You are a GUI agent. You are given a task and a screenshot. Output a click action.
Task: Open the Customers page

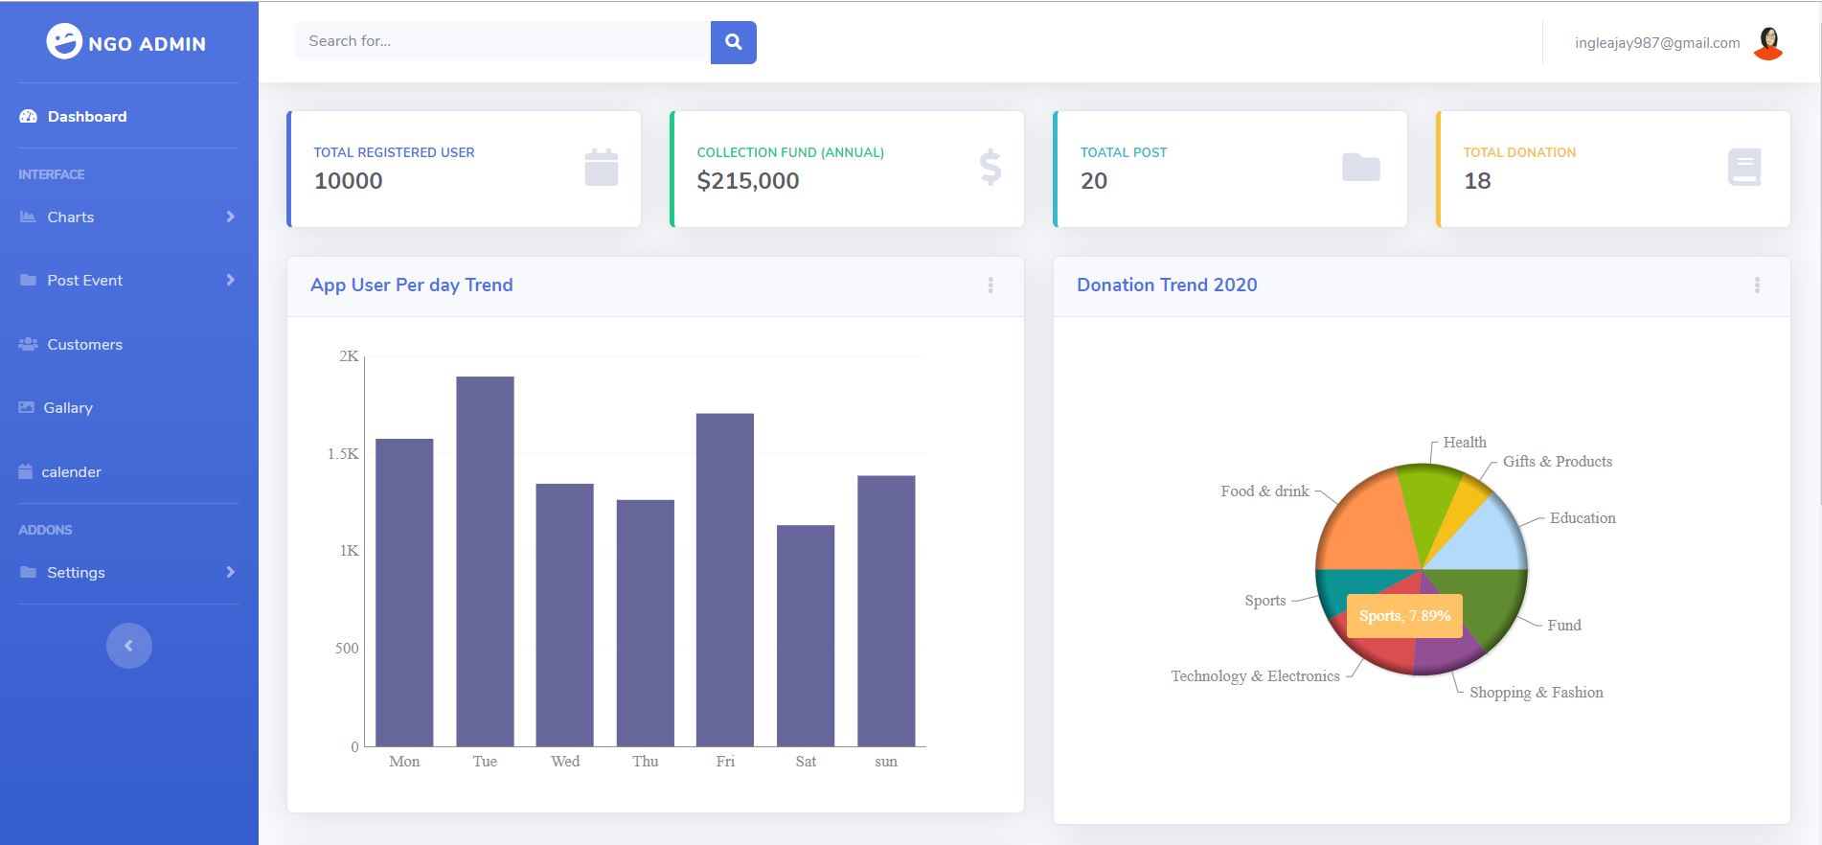pos(84,345)
